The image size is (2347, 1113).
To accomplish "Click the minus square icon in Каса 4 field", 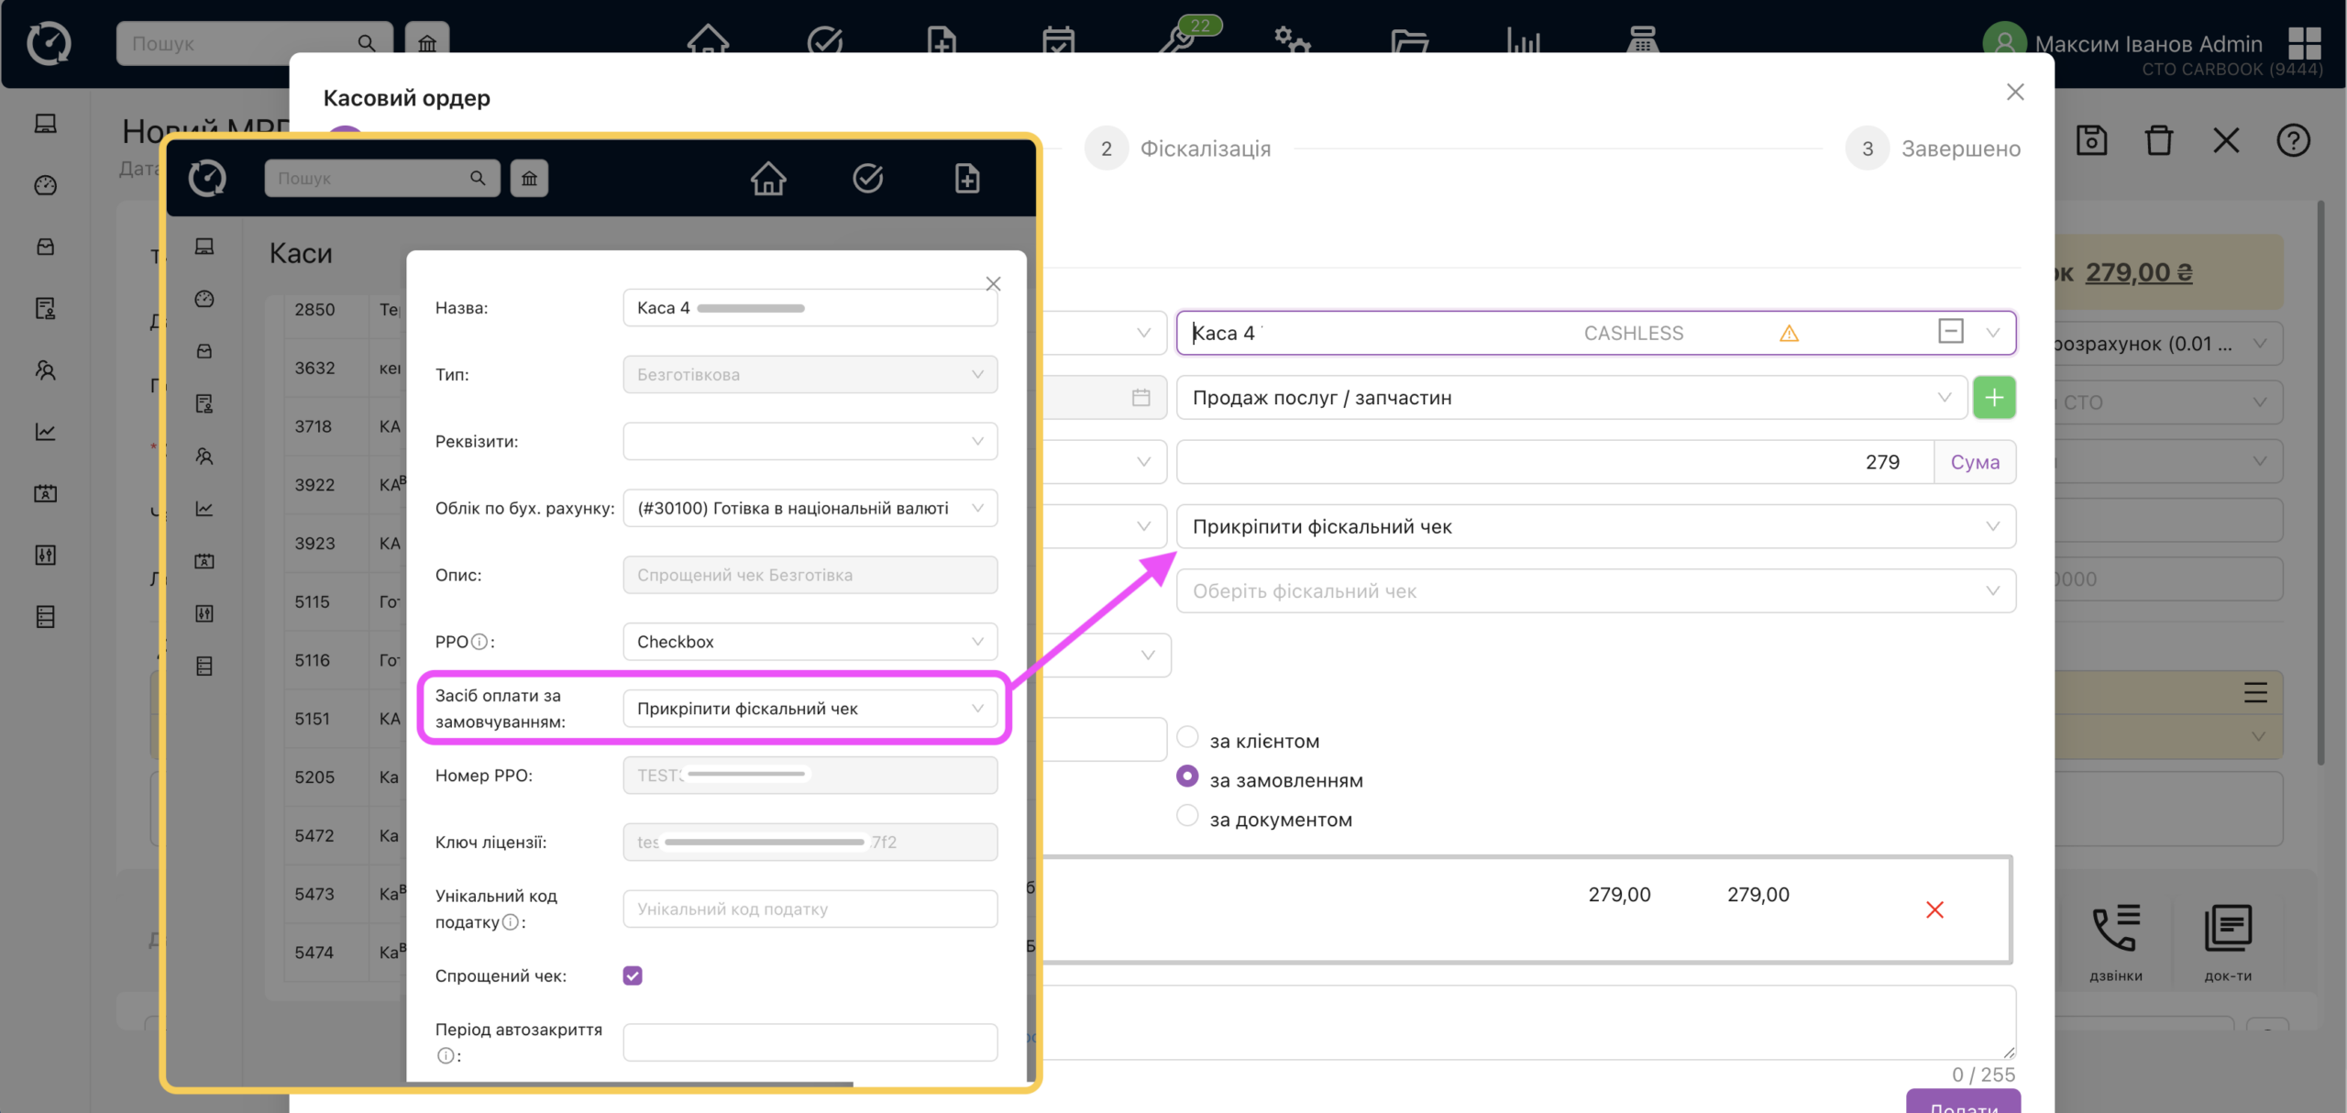I will [1951, 332].
